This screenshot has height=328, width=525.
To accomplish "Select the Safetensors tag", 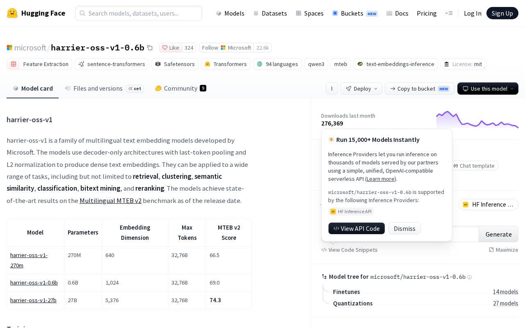I will click(175, 64).
